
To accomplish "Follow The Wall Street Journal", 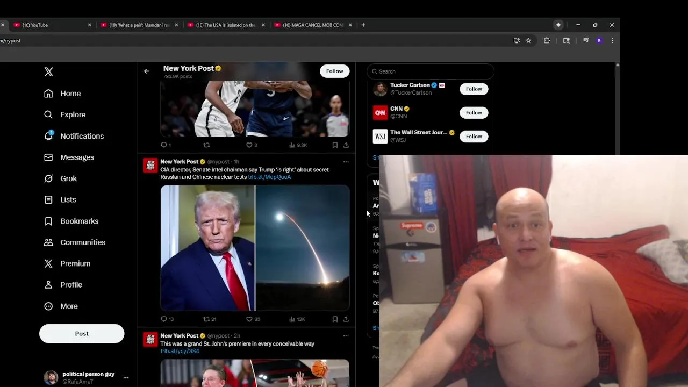I will pyautogui.click(x=474, y=137).
